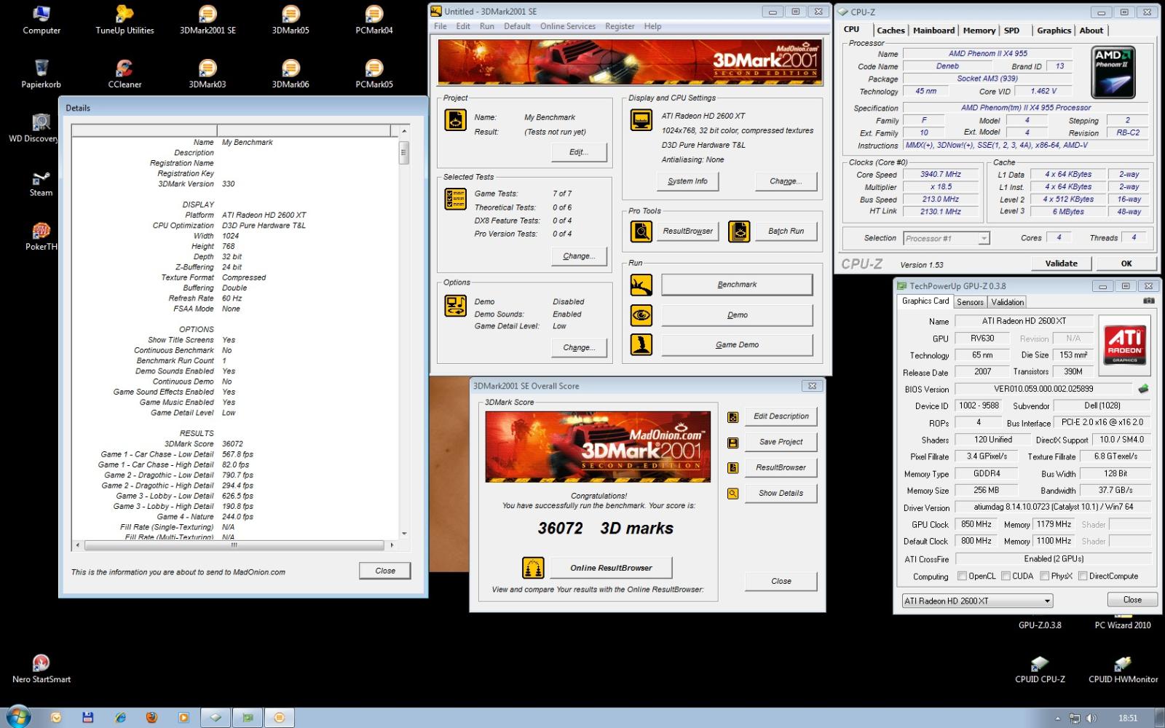
Task: Click the GPU-Z BIOS save icon
Action: pyautogui.click(x=1143, y=389)
